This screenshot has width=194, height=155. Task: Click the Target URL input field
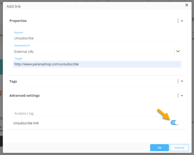click(97, 64)
